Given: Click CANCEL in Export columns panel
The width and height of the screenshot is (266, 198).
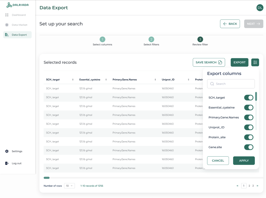Looking at the screenshot, I should pyautogui.click(x=218, y=161).
